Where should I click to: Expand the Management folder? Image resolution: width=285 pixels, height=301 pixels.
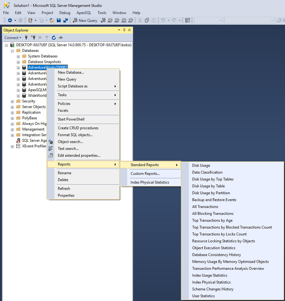tap(12, 130)
